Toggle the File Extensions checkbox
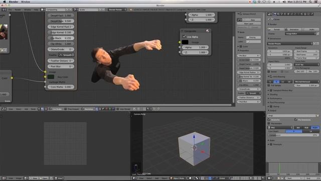 pos(295,120)
